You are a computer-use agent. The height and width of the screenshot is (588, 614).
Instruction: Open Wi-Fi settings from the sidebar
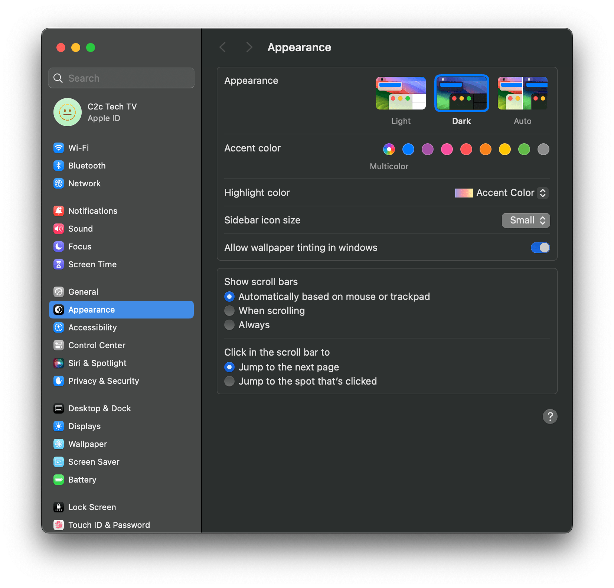(x=78, y=147)
